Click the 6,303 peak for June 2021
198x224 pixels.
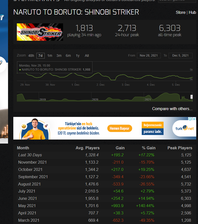[x=186, y=198]
